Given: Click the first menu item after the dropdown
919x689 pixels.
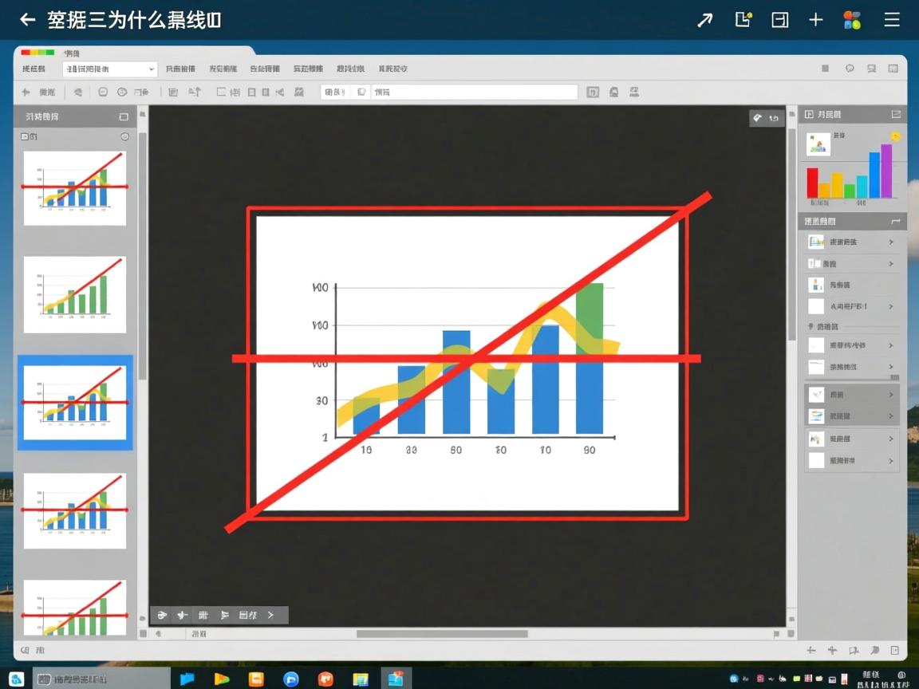Looking at the screenshot, I should (180, 69).
